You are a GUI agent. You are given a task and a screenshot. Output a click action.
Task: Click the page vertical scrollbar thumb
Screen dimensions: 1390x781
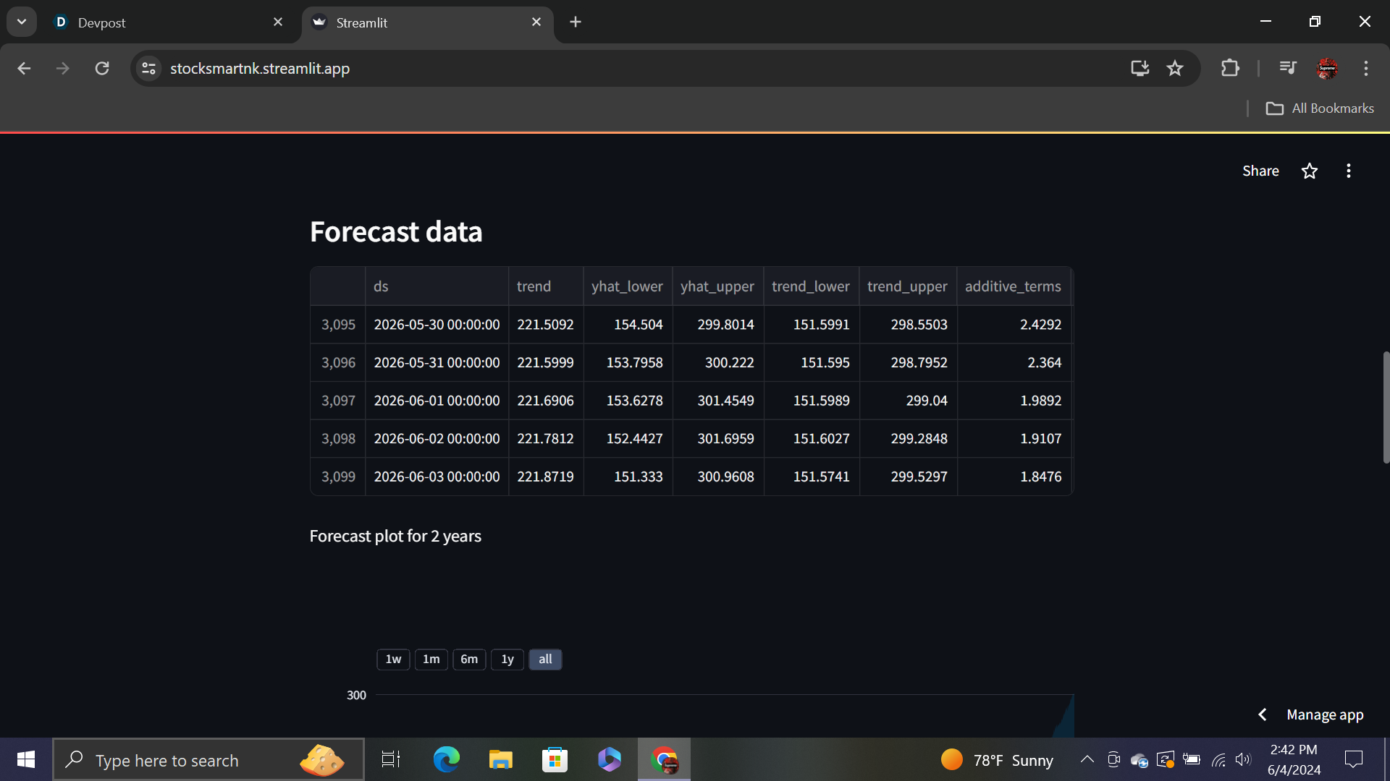(1386, 407)
